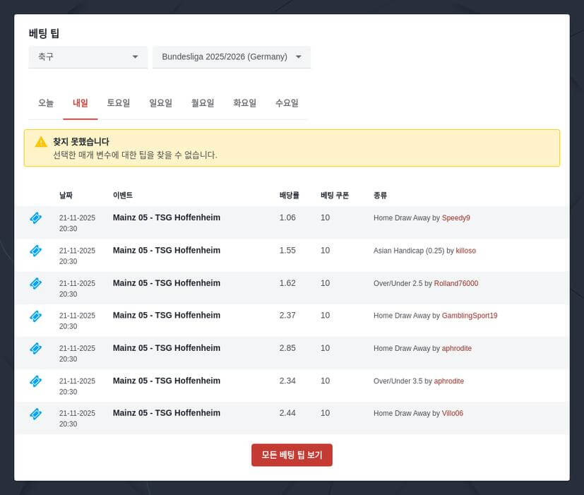Click the ticket icon on the Speedy9 tip row
This screenshot has height=495, width=584.
[x=35, y=218]
